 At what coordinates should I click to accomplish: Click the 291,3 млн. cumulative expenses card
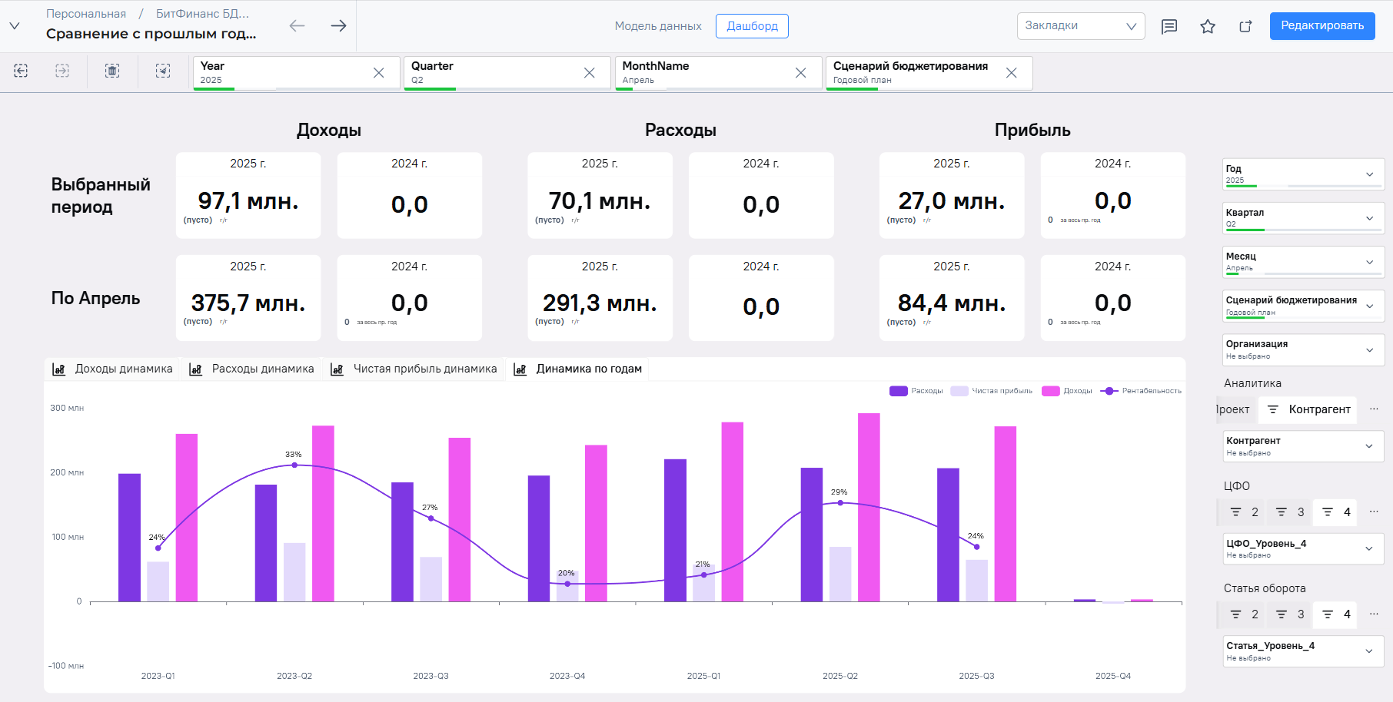[600, 298]
